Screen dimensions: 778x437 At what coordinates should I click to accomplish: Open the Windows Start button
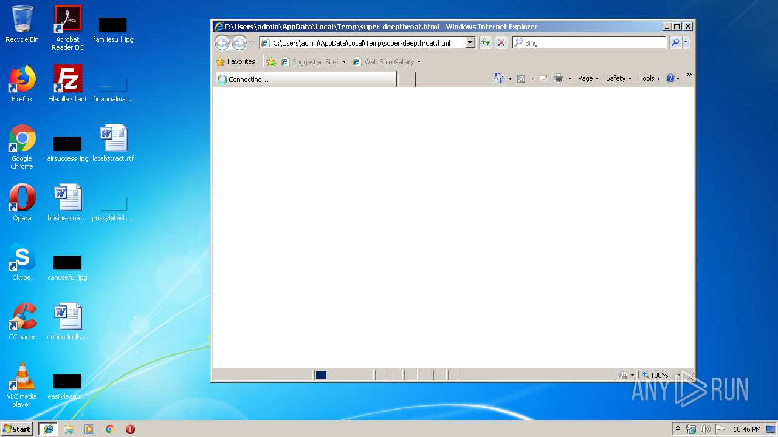point(17,429)
